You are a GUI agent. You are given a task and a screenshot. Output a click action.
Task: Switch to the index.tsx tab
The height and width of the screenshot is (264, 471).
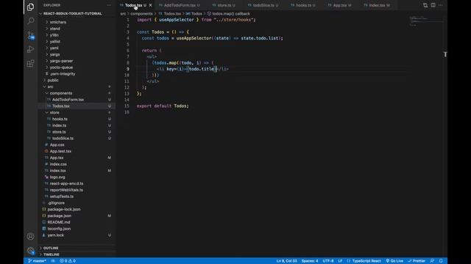377,5
